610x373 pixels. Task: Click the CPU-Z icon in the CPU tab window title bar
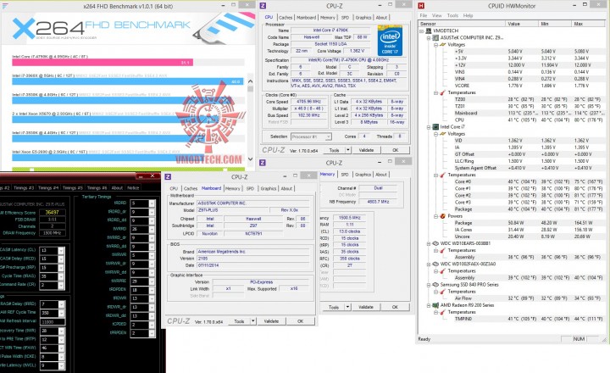click(x=263, y=6)
